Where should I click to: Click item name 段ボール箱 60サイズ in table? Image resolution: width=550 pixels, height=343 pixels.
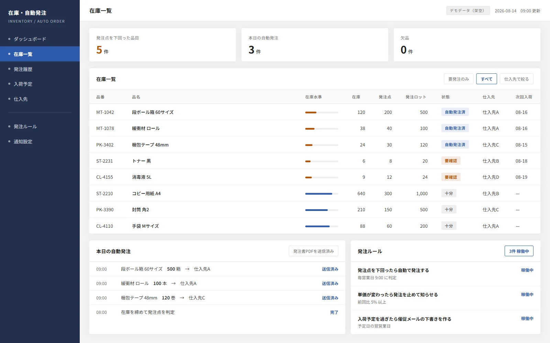[x=153, y=112]
